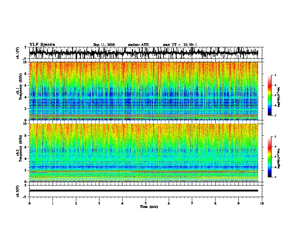
Task: Click the 'start UT = 22:30:1' label
Action: point(180,45)
